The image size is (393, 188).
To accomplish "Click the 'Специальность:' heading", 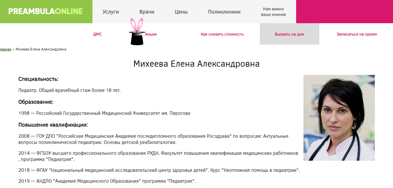I will (x=38, y=79).
